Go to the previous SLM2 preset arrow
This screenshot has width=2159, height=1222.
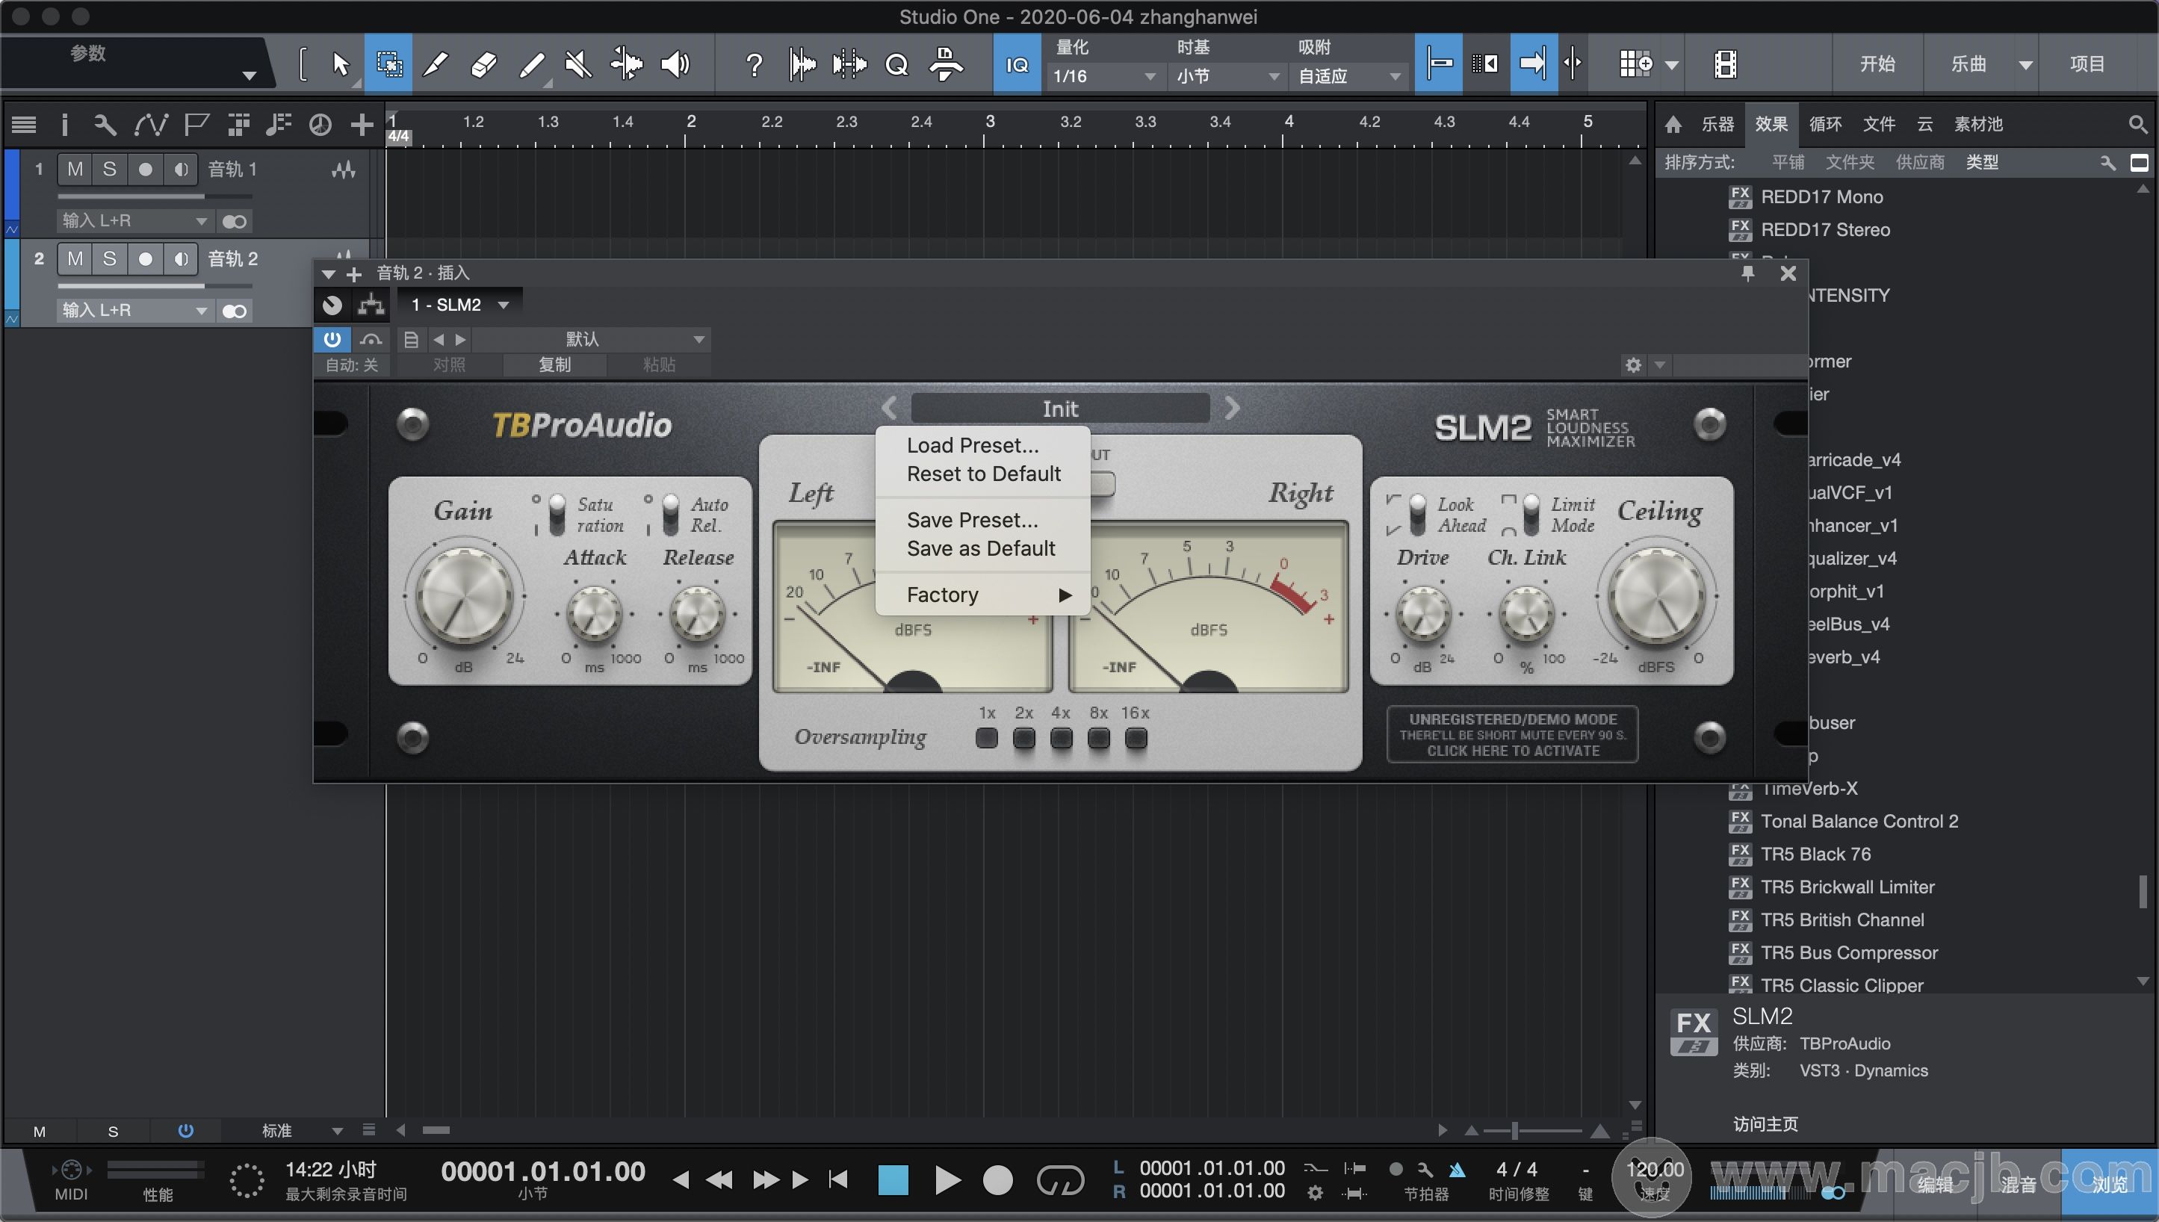tap(889, 408)
